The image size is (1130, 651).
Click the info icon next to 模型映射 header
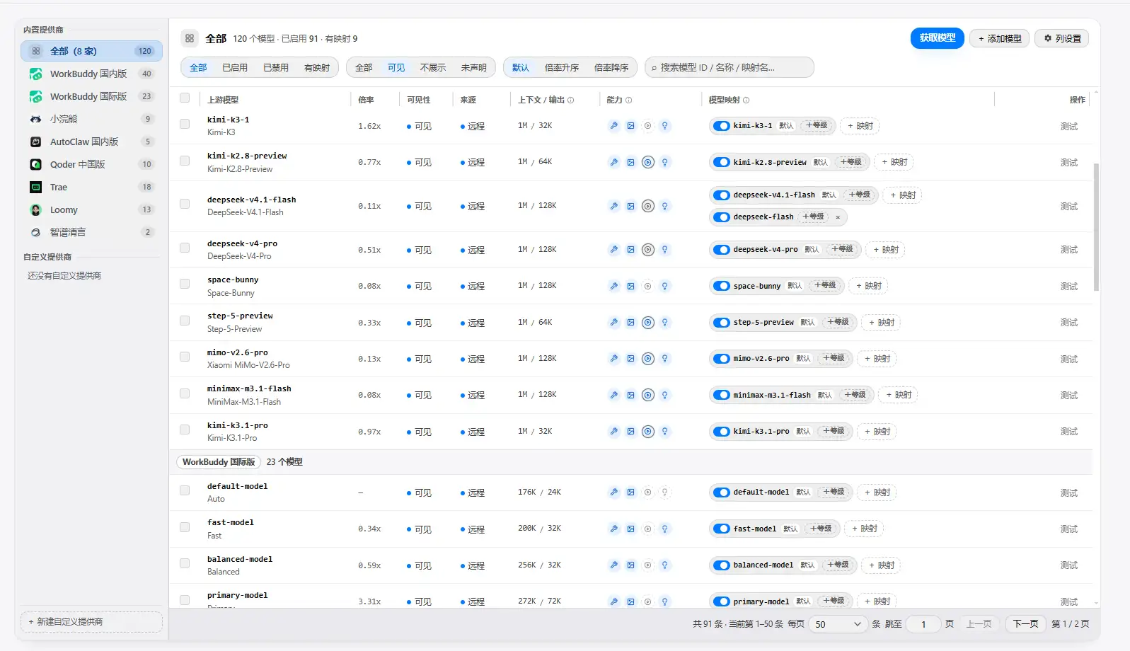tap(746, 100)
